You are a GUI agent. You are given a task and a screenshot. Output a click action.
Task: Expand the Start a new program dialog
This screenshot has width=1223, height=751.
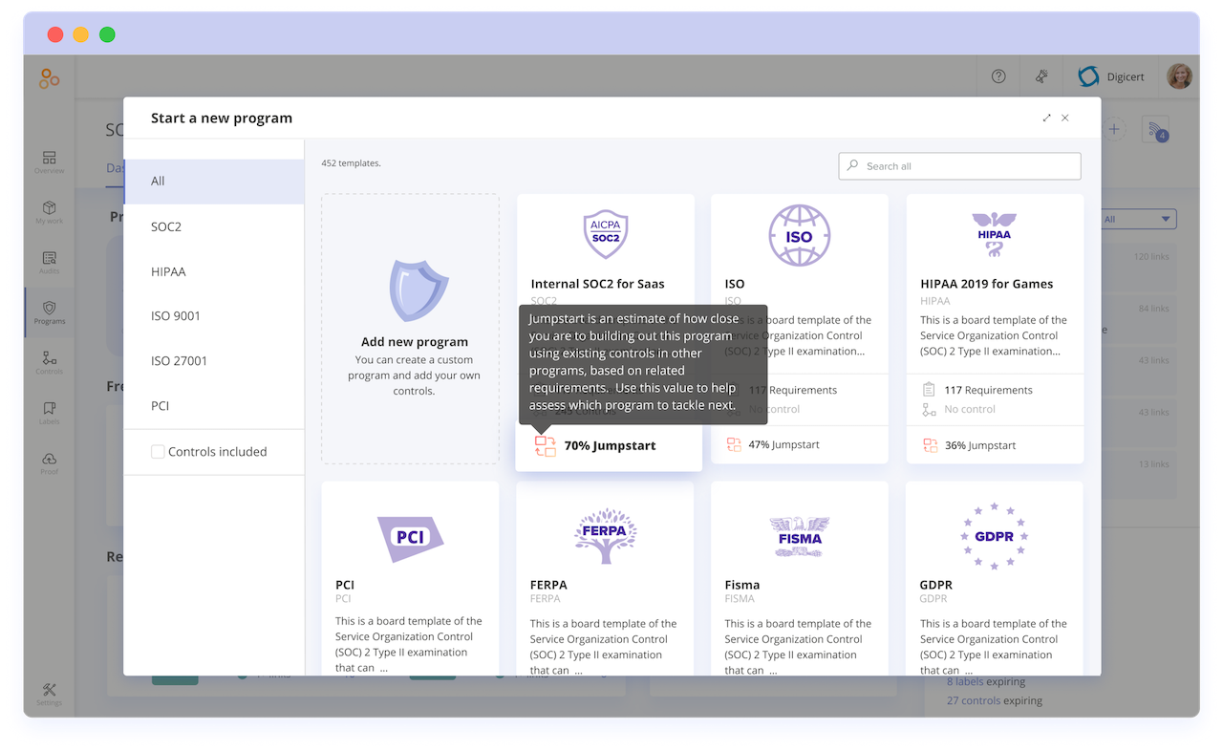(x=1046, y=118)
